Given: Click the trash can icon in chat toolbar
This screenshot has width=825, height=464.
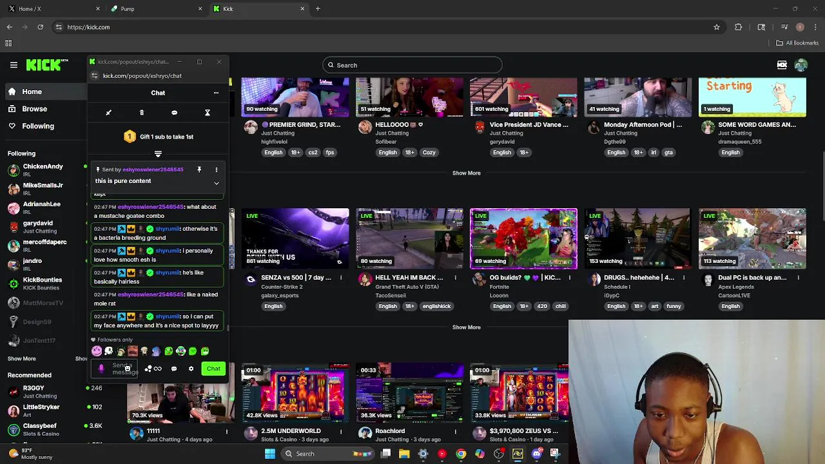Looking at the screenshot, I should pyautogui.click(x=142, y=113).
